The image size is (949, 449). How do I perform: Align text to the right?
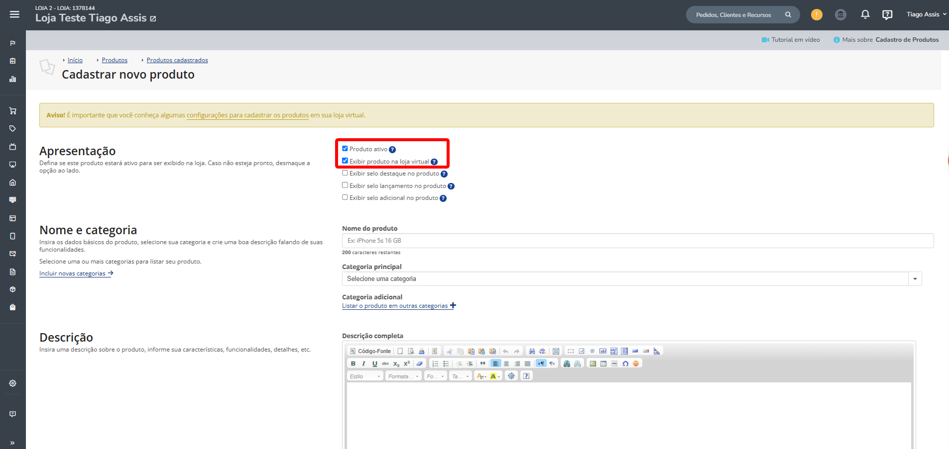[x=517, y=363]
